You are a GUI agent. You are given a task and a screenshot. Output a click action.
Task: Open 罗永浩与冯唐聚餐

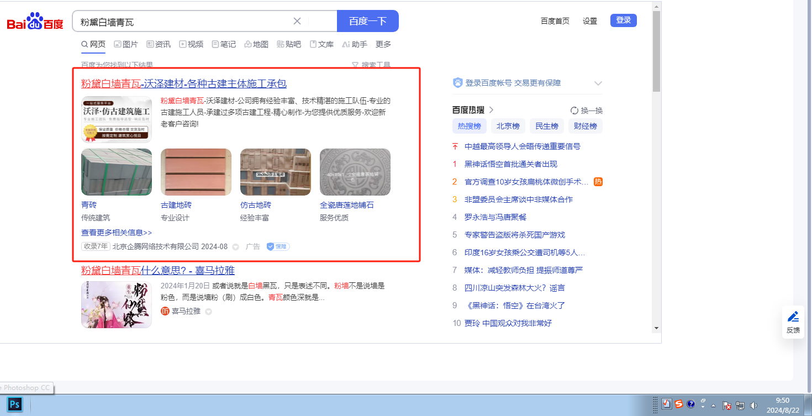[495, 217]
